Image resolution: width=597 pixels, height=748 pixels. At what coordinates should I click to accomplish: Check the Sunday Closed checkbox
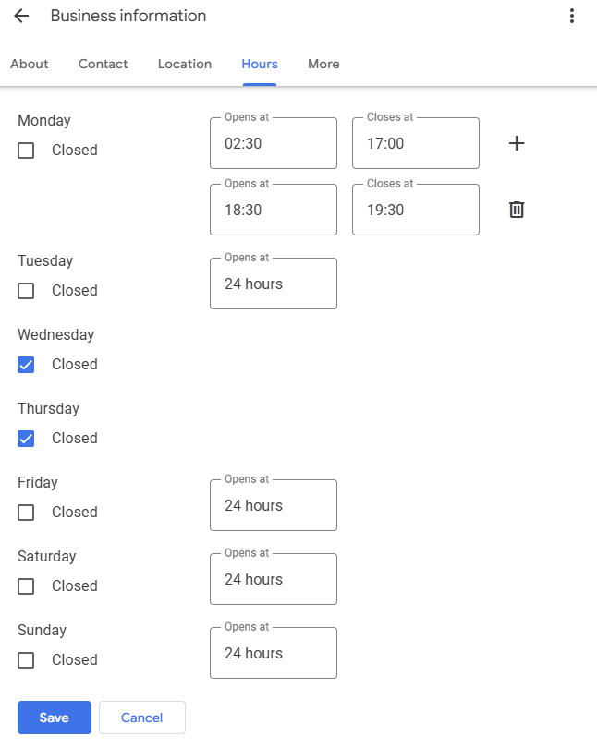(x=26, y=660)
